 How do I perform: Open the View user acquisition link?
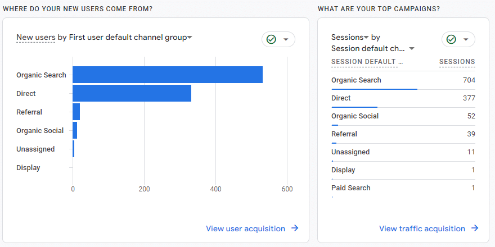pos(245,228)
